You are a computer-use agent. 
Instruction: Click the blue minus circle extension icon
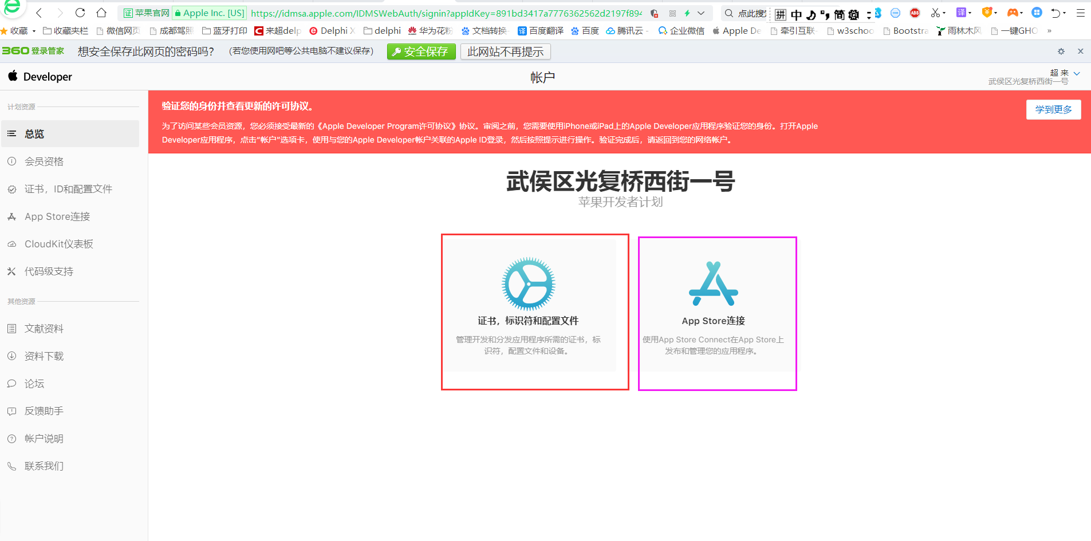896,13
